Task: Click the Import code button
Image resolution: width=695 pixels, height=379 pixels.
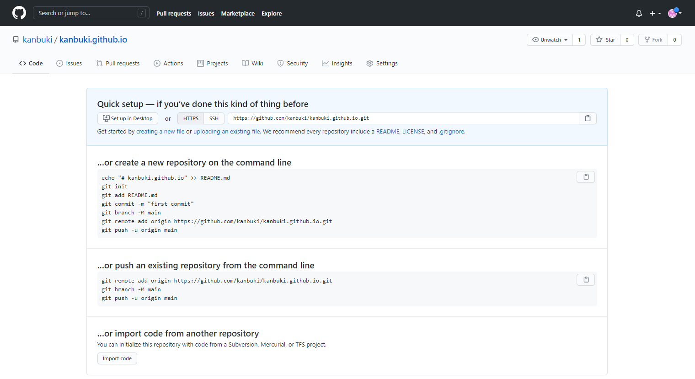Action: click(117, 358)
